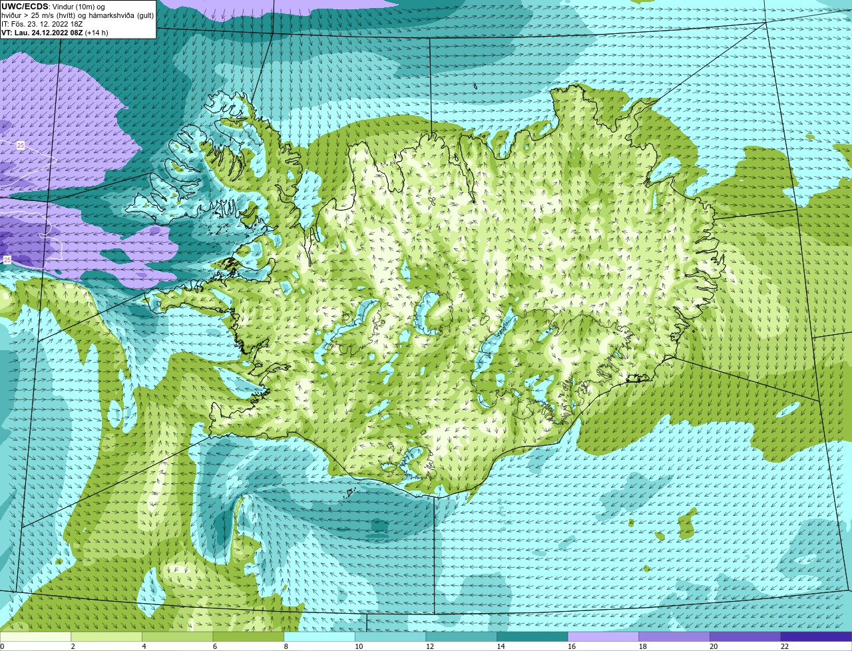Choose the 14–16 m/s dark teal swatch
Viewport: 852px width, 651px height.
532,636
